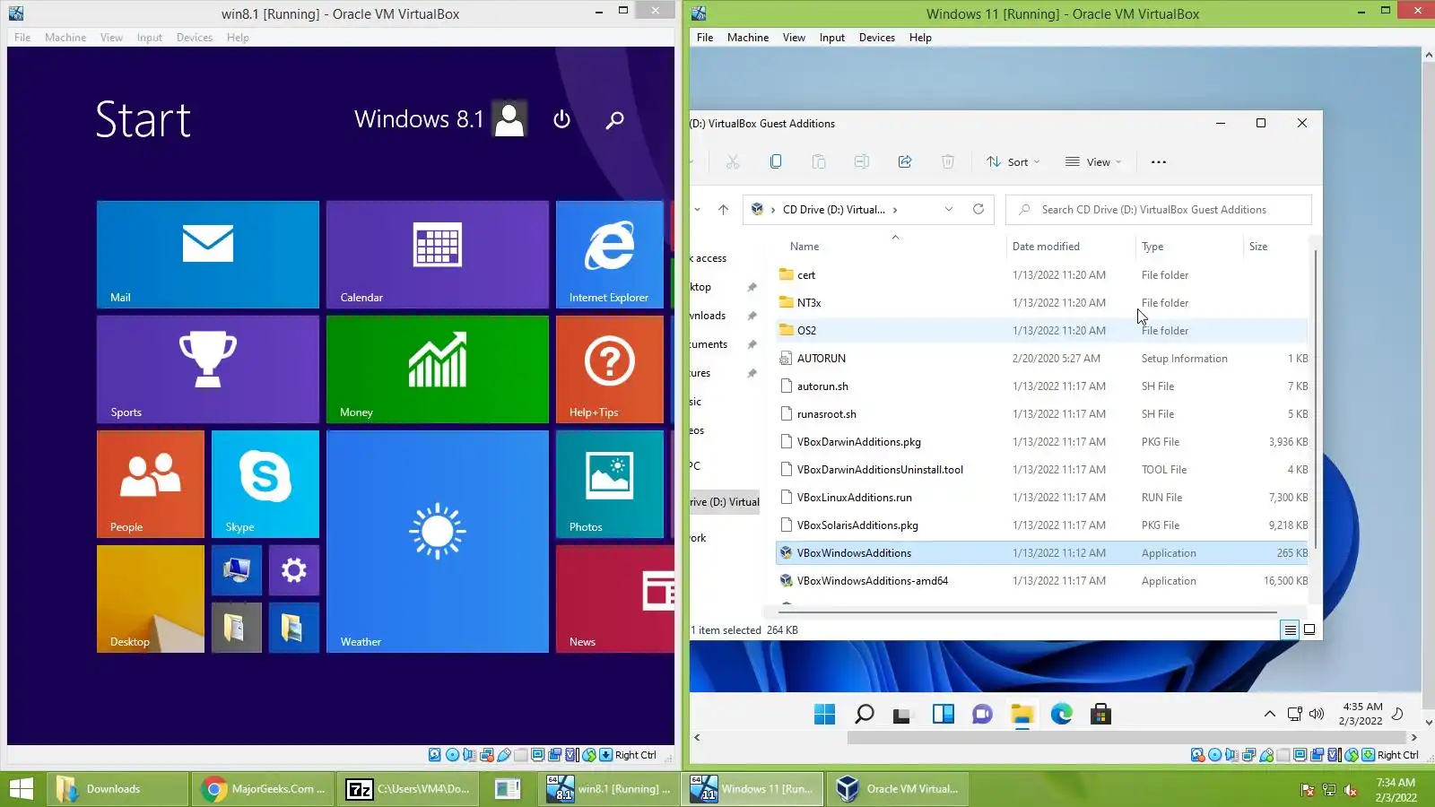Open the File menu in Windows 11 window
Screen dimensions: 1435x807
pyautogui.click(x=705, y=38)
